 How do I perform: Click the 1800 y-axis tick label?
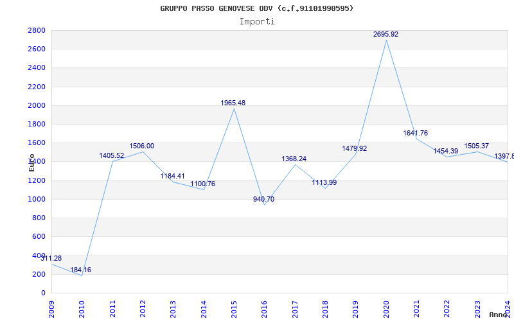coord(37,124)
